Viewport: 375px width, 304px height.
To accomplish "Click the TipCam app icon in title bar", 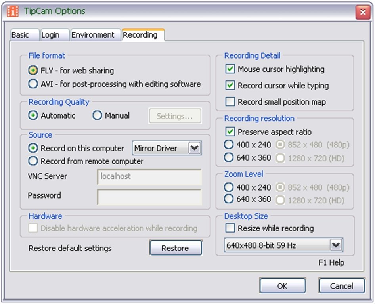I will pyautogui.click(x=13, y=11).
